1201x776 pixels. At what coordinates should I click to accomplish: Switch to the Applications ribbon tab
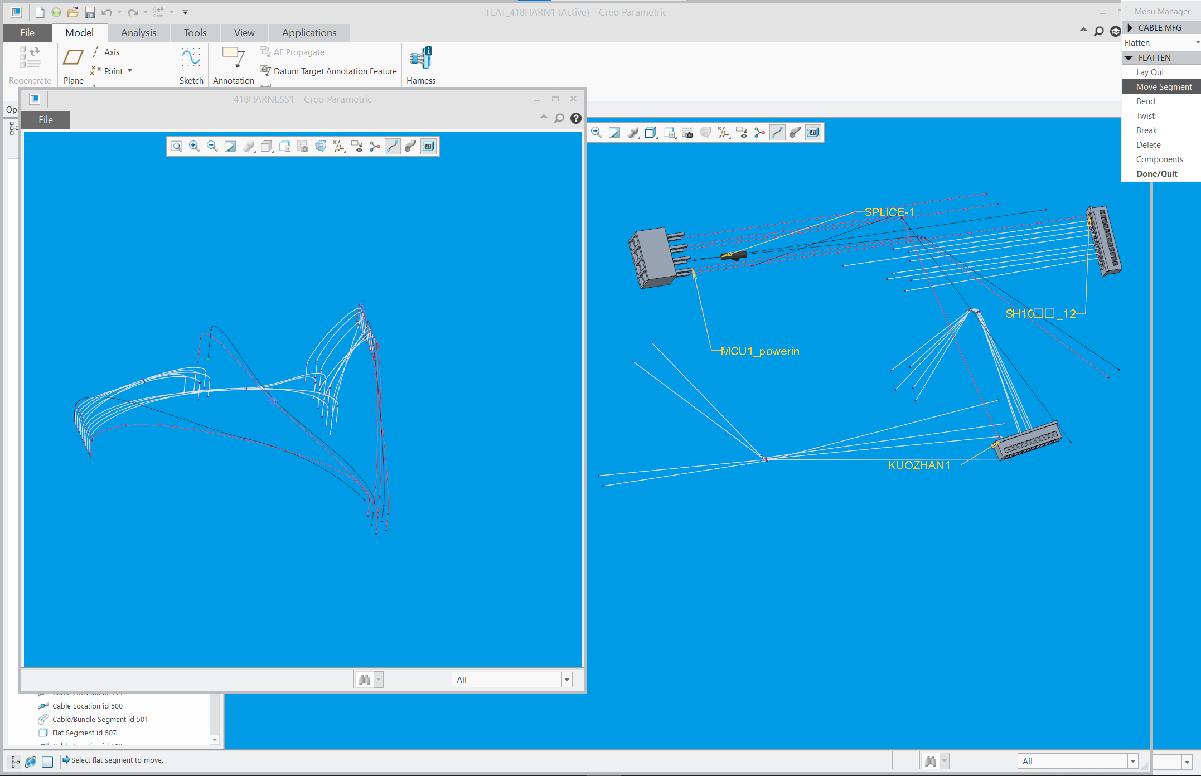tap(309, 32)
